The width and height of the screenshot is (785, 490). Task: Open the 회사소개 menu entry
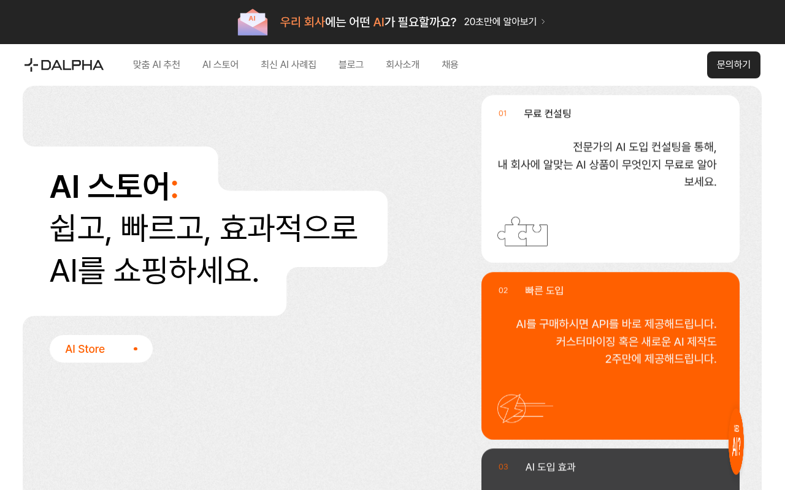pos(402,64)
